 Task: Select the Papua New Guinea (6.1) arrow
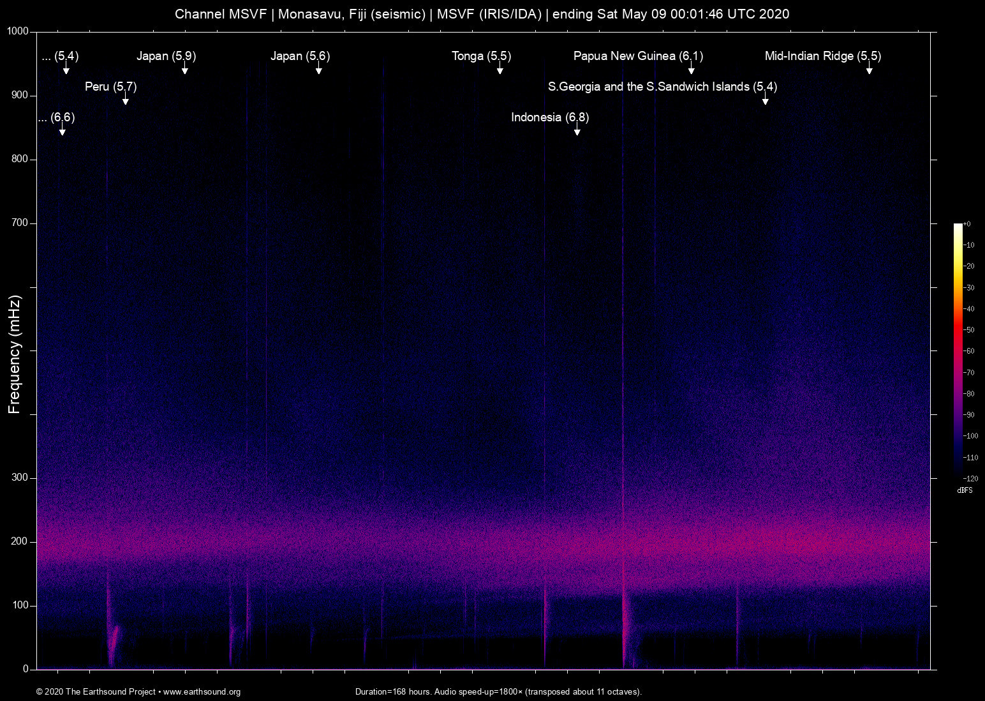pyautogui.click(x=691, y=70)
